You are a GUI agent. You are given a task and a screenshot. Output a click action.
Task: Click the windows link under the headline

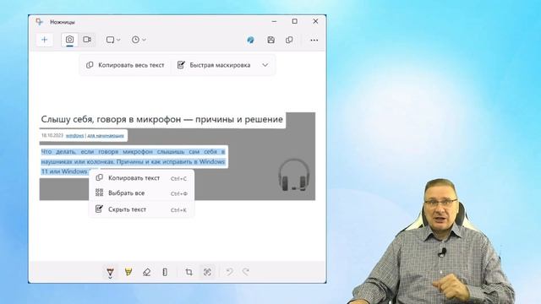75,136
